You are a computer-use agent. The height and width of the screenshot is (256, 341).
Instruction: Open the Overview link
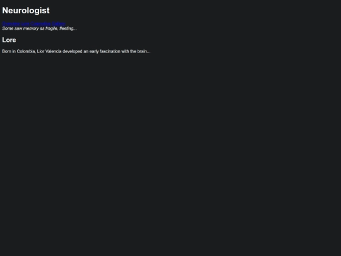pyautogui.click(x=11, y=24)
